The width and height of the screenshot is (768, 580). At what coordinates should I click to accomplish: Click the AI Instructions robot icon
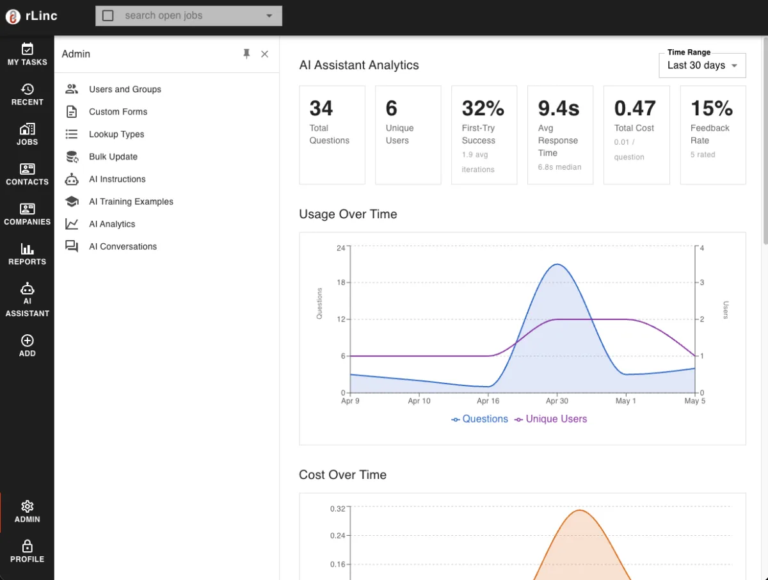click(x=72, y=179)
